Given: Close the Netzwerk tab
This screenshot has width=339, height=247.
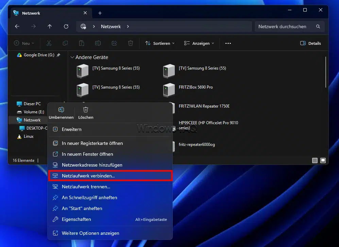Looking at the screenshot, I should [x=85, y=13].
